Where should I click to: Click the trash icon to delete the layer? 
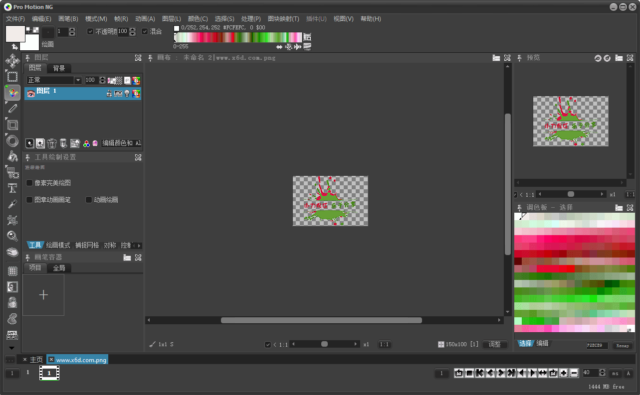[x=52, y=143]
